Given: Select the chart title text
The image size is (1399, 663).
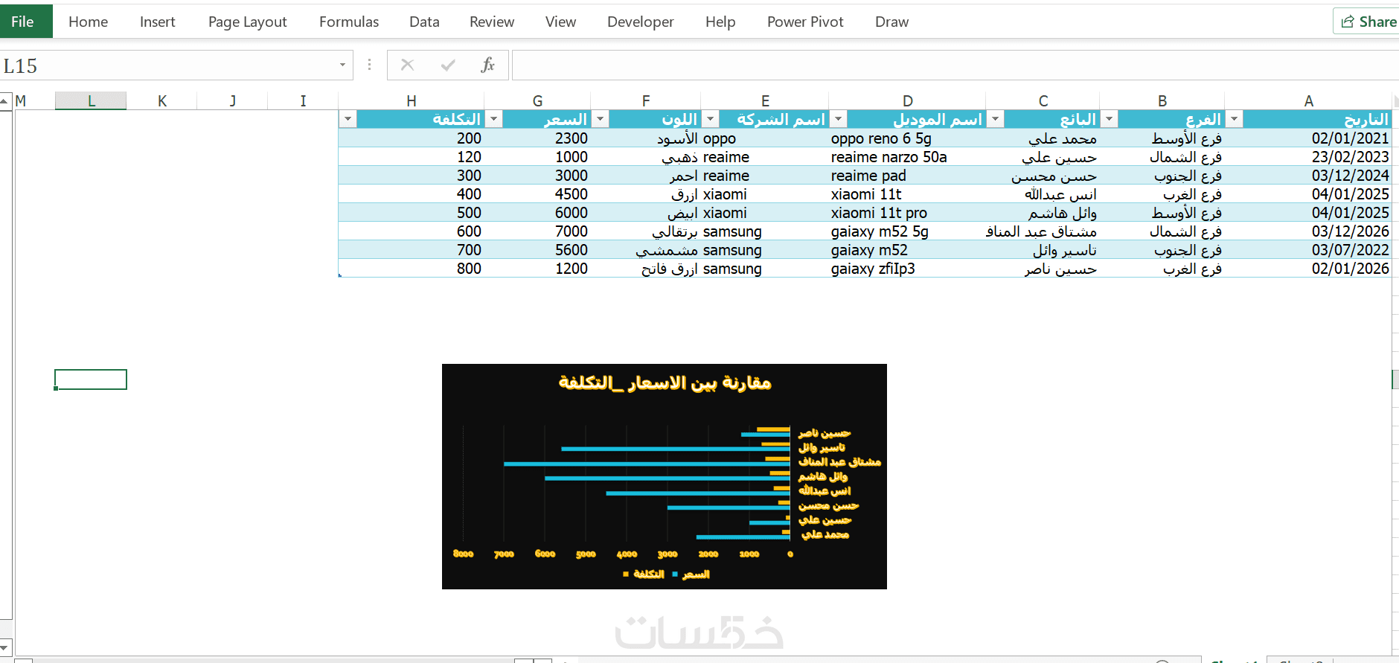Looking at the screenshot, I should tap(665, 382).
